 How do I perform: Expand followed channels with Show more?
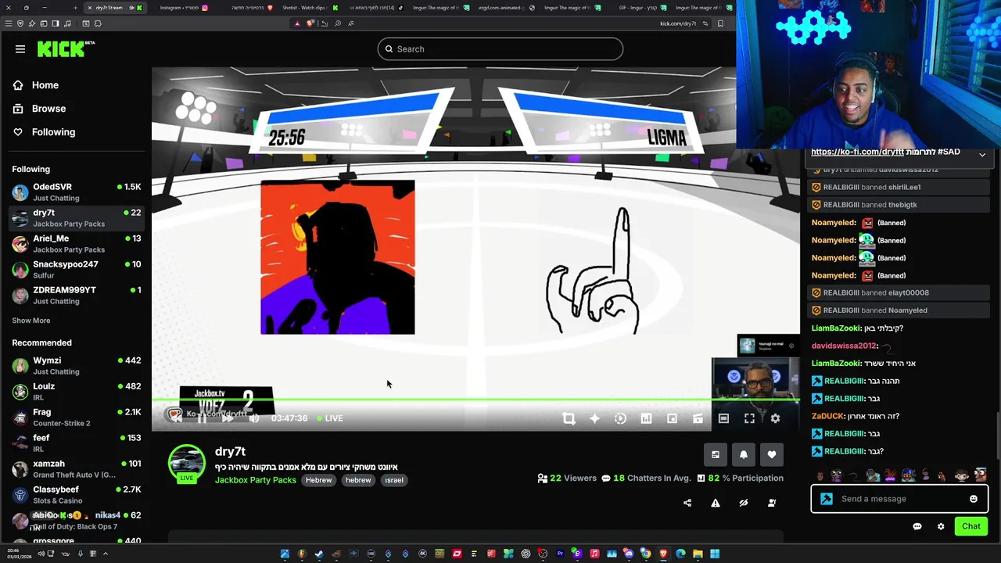point(31,321)
